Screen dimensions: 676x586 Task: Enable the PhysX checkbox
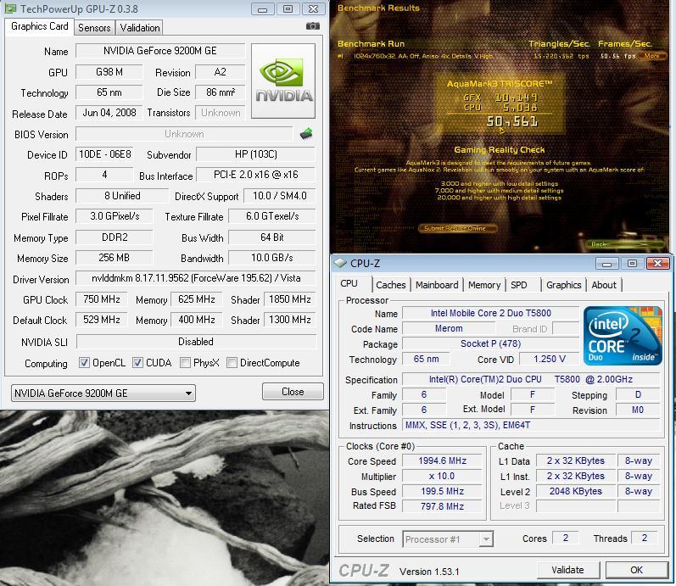(185, 363)
